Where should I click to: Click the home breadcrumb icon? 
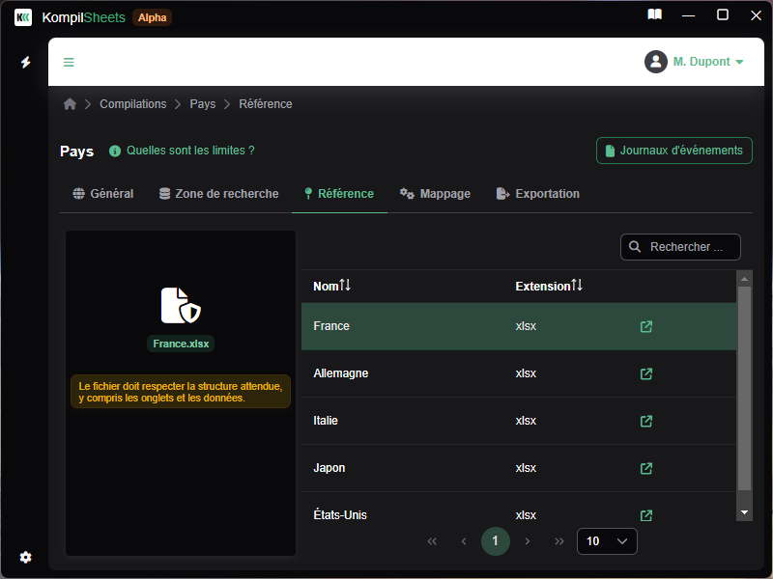point(70,104)
